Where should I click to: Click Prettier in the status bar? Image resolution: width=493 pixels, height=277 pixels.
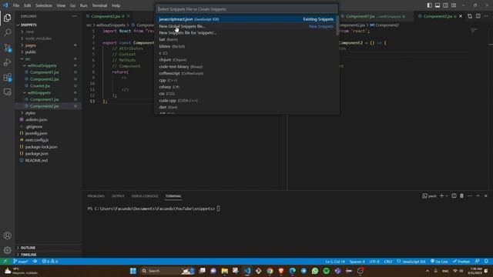pyautogui.click(x=461, y=262)
